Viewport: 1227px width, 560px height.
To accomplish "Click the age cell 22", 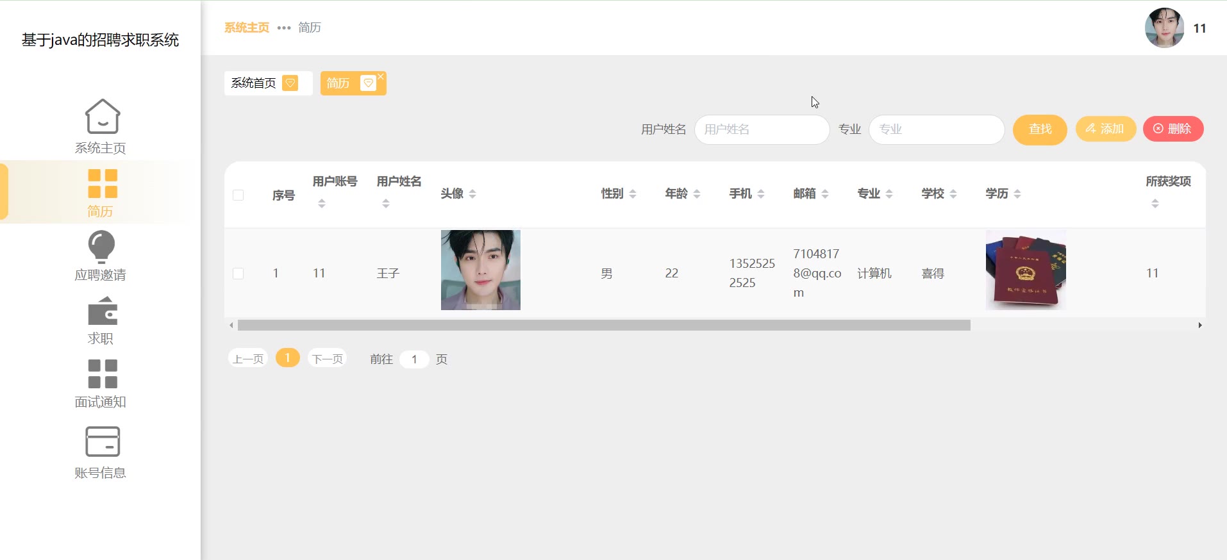I will point(671,274).
